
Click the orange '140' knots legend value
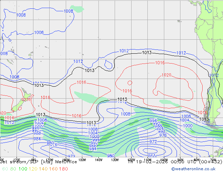[43, 169]
